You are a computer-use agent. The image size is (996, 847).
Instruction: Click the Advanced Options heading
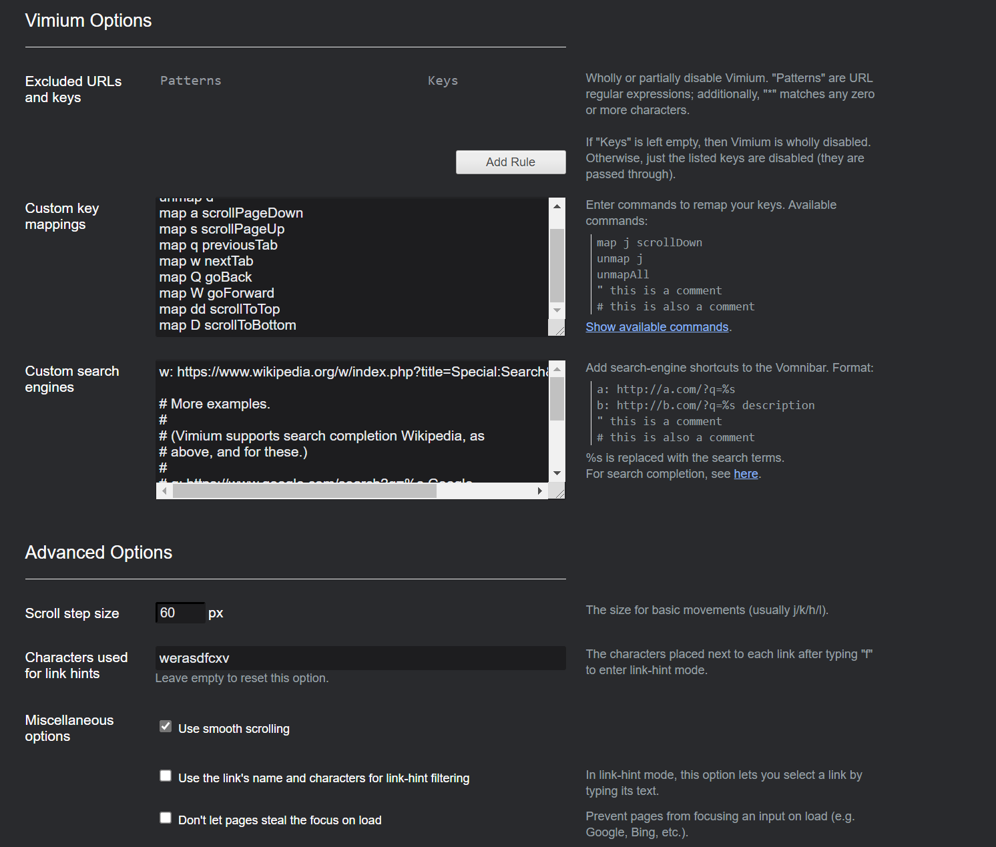pos(99,553)
